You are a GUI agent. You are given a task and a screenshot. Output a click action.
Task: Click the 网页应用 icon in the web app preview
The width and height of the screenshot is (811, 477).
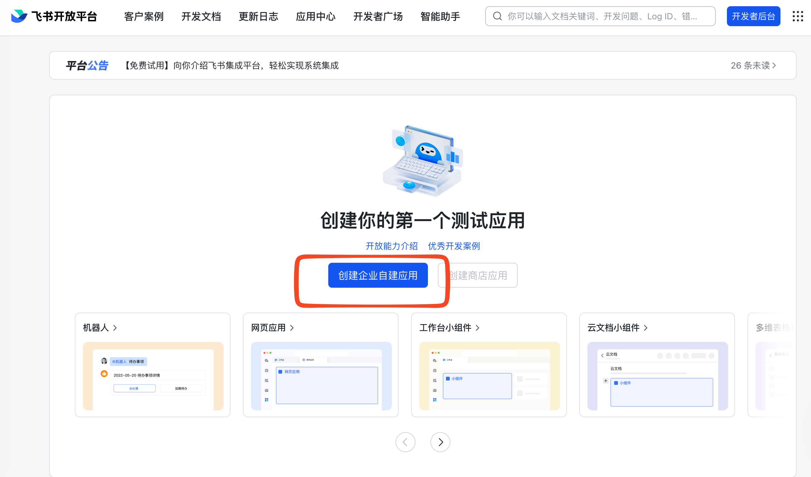pyautogui.click(x=280, y=372)
